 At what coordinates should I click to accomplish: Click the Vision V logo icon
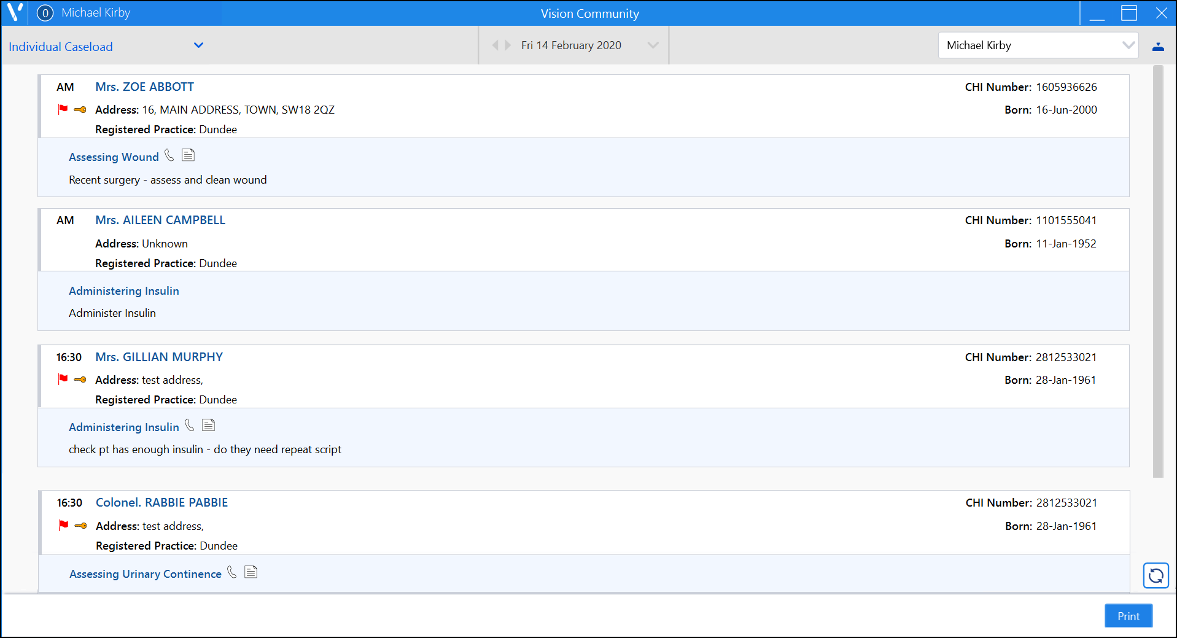(x=15, y=13)
